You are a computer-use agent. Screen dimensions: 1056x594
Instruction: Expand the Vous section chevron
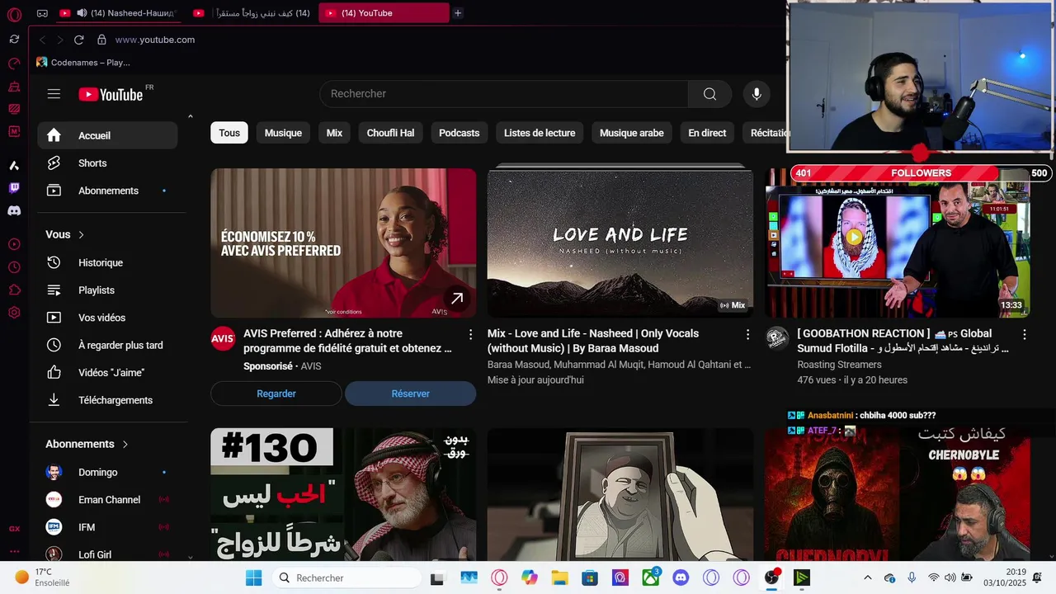coord(81,235)
